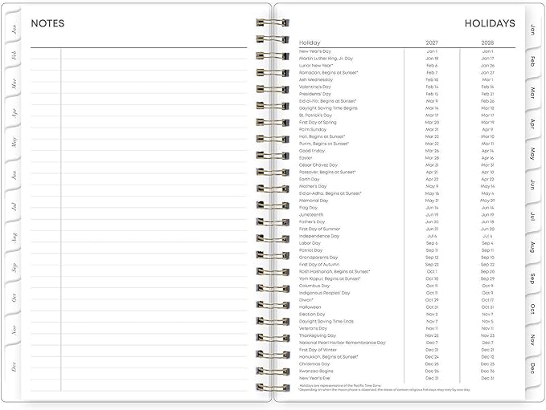Viewport: 546px width, 410px height.
Task: Click the Independence Day entry
Action: pyautogui.click(x=319, y=236)
